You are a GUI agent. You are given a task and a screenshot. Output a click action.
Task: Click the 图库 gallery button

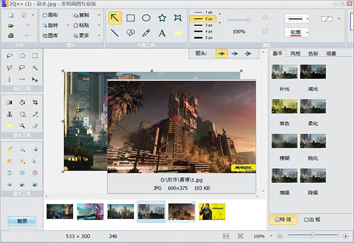pos(50,35)
